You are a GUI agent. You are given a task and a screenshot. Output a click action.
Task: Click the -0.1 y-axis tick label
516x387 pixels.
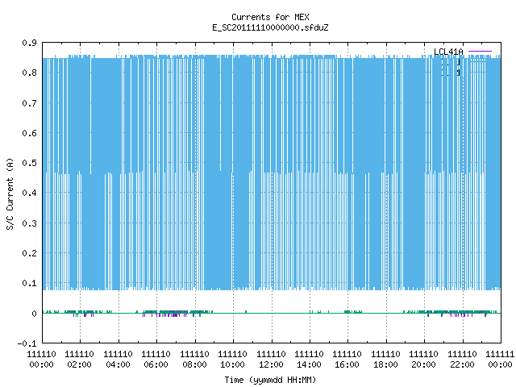coord(27,343)
